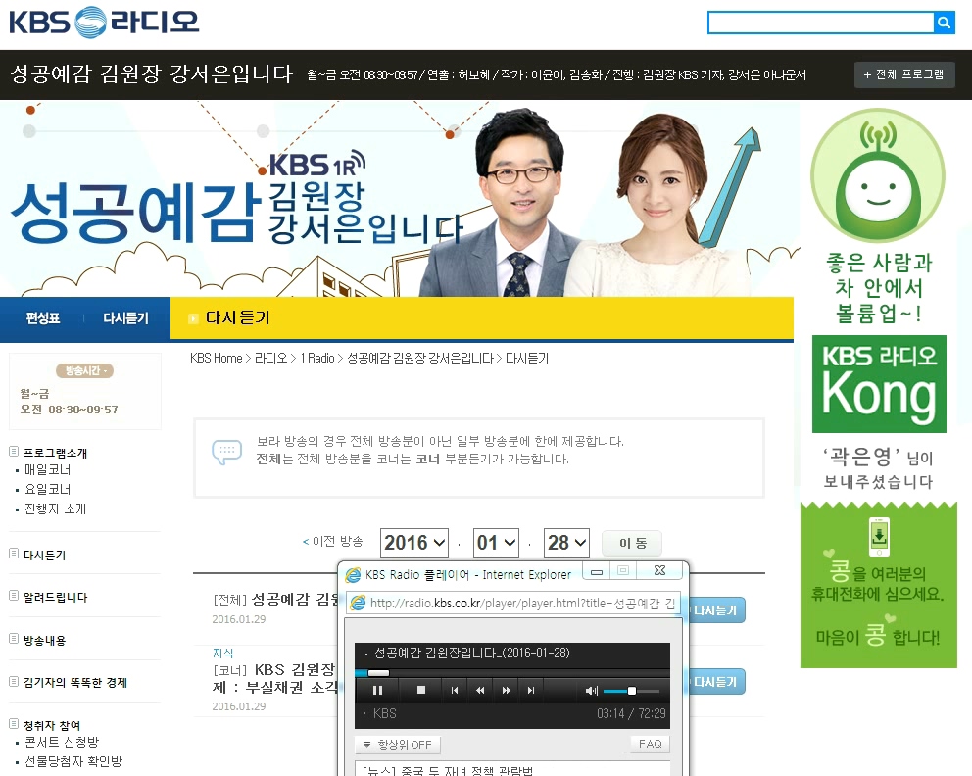Fast forward audio in KBS player
Screen dimensions: 972x776
pyautogui.click(x=506, y=690)
